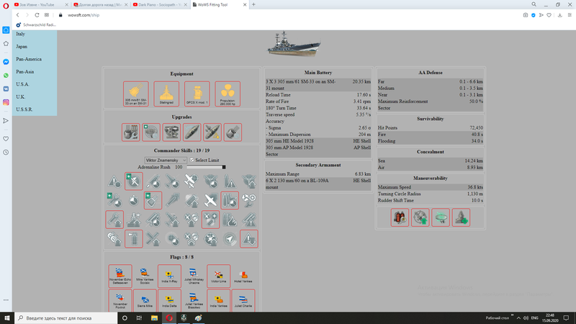This screenshot has height=324, width=576.
Task: Select Pan-Asia from the nation list
Action: click(x=24, y=71)
